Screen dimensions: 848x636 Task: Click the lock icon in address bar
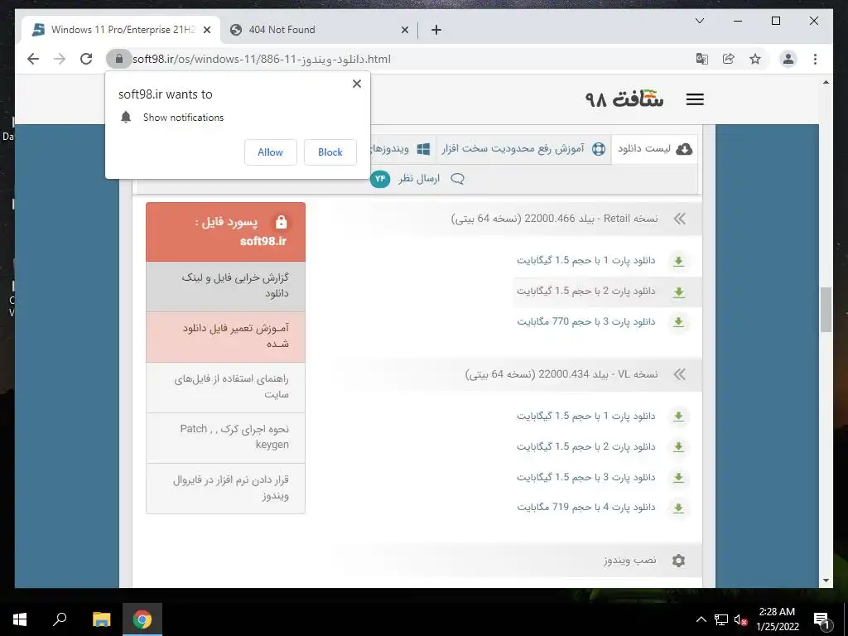(119, 59)
